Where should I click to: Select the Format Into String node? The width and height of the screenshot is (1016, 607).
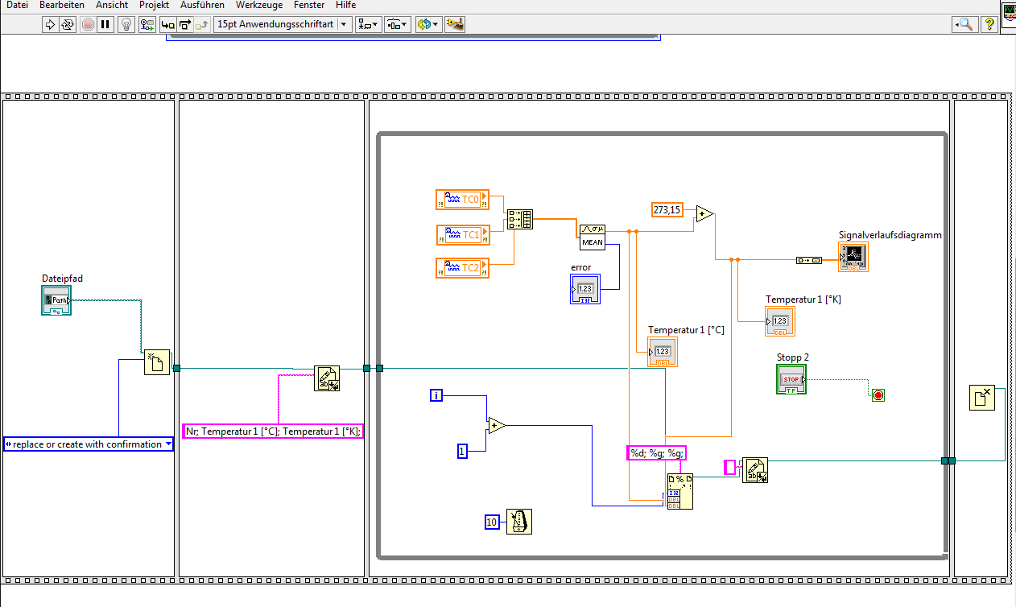coord(679,491)
